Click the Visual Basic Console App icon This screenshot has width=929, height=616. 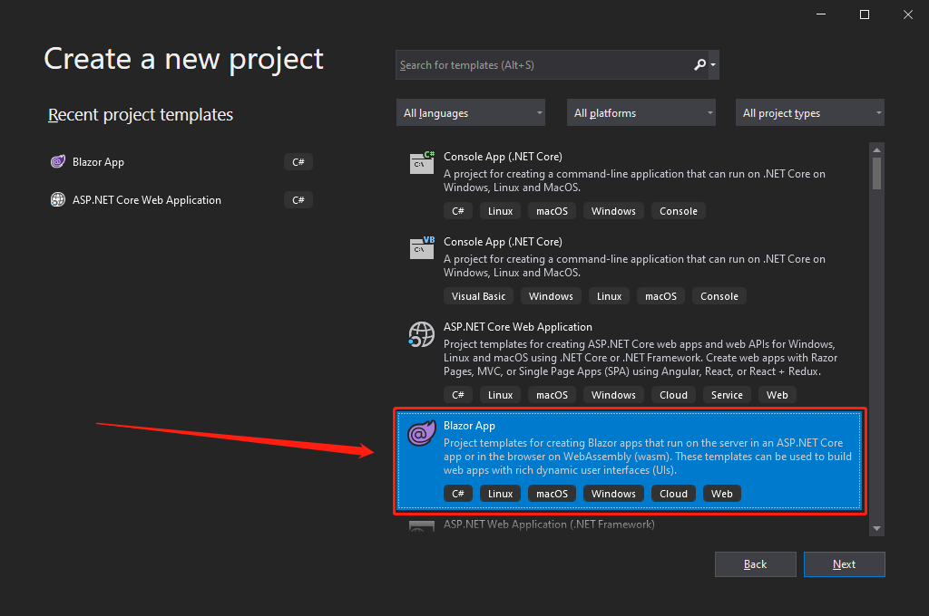[421, 248]
